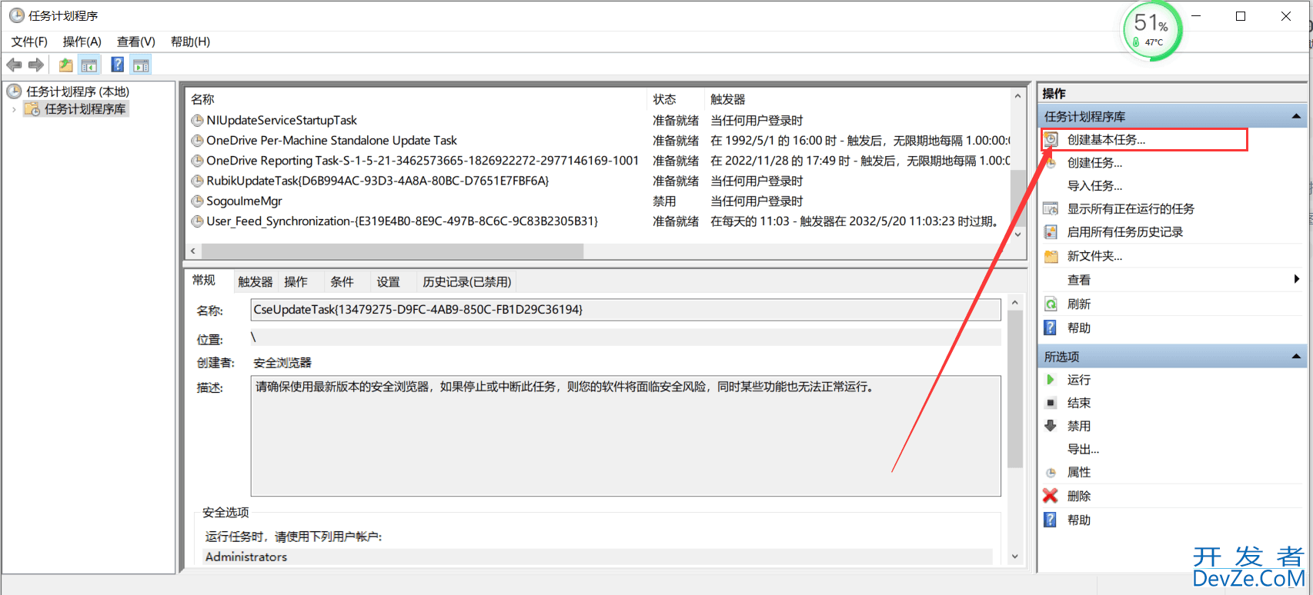Viewport: 1313px width, 595px height.
Task: Collapse the 任务计划程序库 actions section
Action: coord(1296,116)
